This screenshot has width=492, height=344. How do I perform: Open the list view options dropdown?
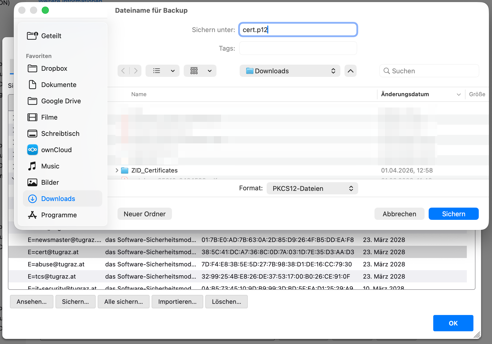pos(163,71)
